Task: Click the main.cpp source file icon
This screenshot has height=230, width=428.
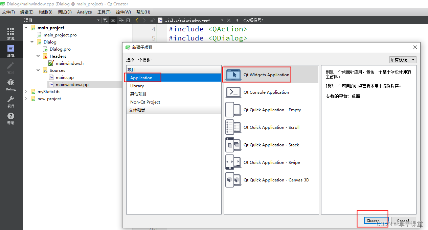Action: pos(51,77)
